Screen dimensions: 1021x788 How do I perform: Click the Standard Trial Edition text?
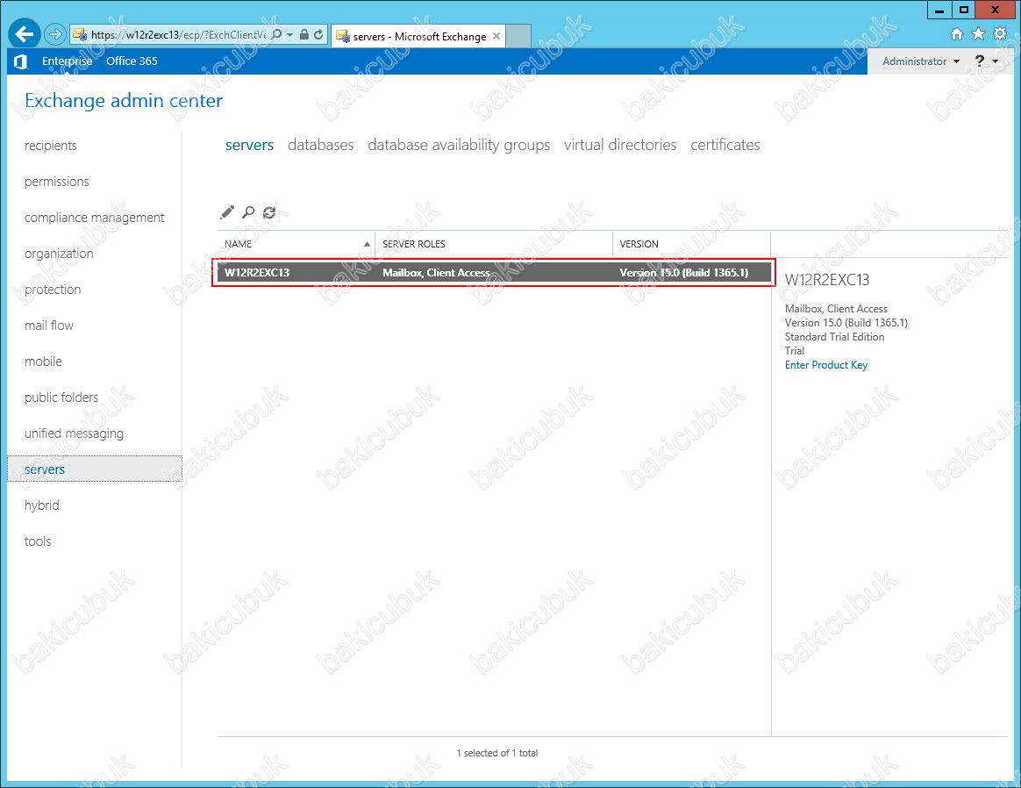coord(834,337)
